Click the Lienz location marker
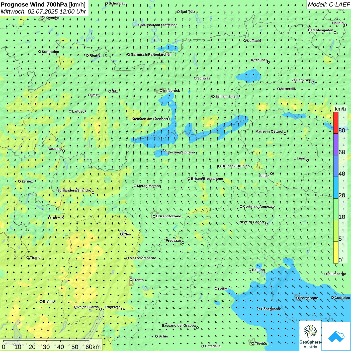 click(308, 160)
